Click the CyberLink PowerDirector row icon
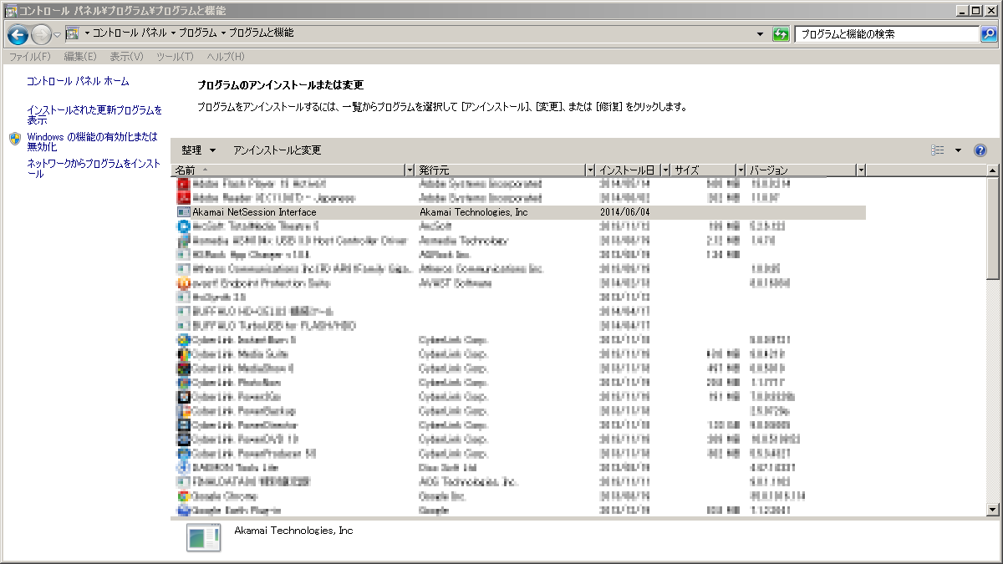The image size is (1003, 564). point(184,425)
